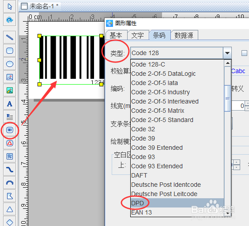249x226 pixels.
Task: Select the rich text paragraph tool
Action: [10, 117]
